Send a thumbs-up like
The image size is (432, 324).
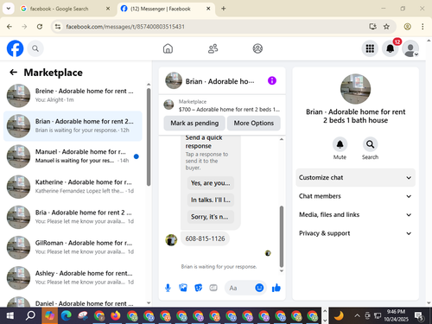276,288
